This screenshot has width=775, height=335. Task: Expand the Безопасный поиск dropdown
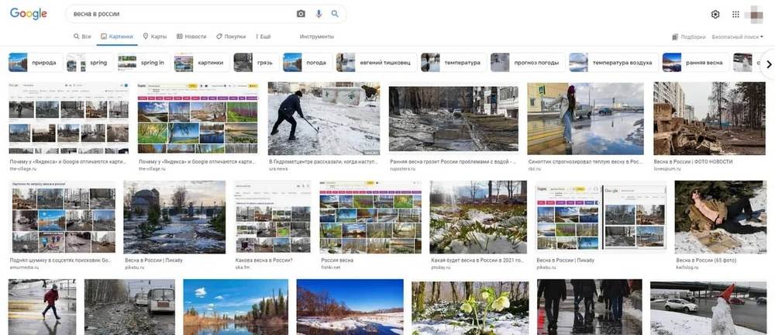[x=737, y=36]
